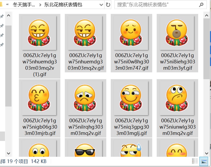Click file name ending 03m03mq2v.gif without (1)
Image resolution: width=211 pixels, height=167 pixels.
(86, 62)
